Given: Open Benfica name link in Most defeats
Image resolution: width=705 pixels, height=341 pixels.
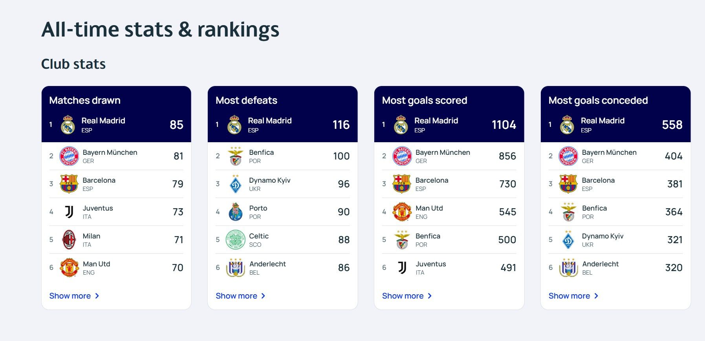Looking at the screenshot, I should 261,152.
